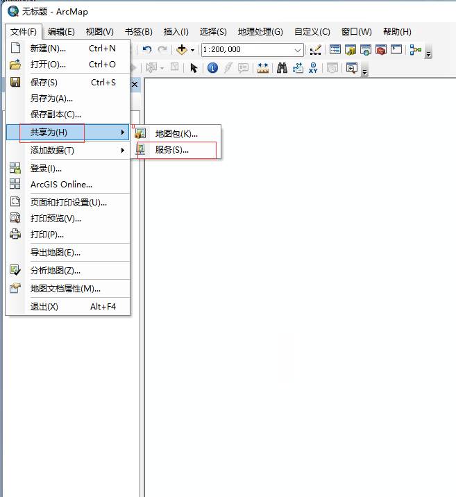Click the Find binoculars icon
Viewport: 456px width, 497px height.
click(282, 68)
